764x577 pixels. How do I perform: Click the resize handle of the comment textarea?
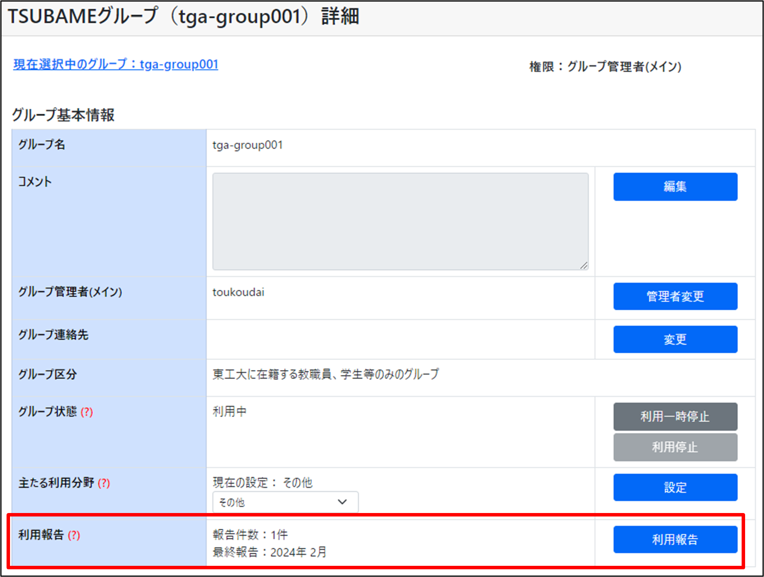coord(584,265)
